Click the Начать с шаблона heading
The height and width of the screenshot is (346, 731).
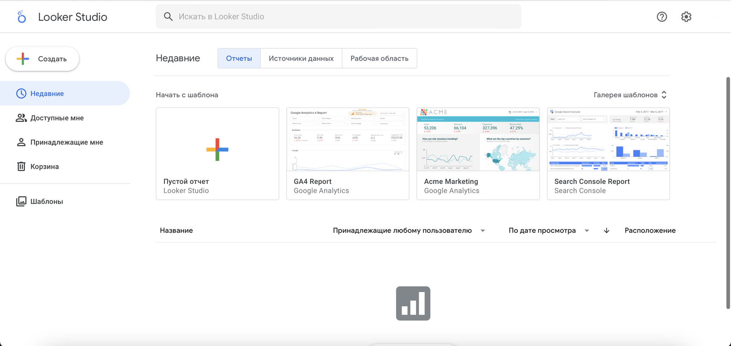click(187, 95)
